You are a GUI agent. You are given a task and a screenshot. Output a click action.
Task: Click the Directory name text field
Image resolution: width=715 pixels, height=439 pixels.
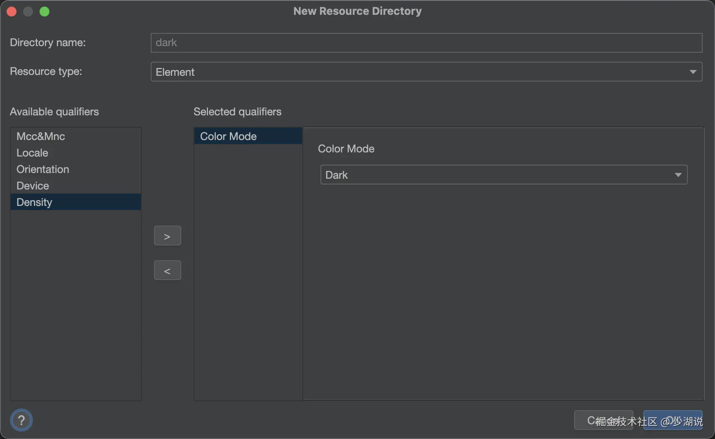click(426, 43)
